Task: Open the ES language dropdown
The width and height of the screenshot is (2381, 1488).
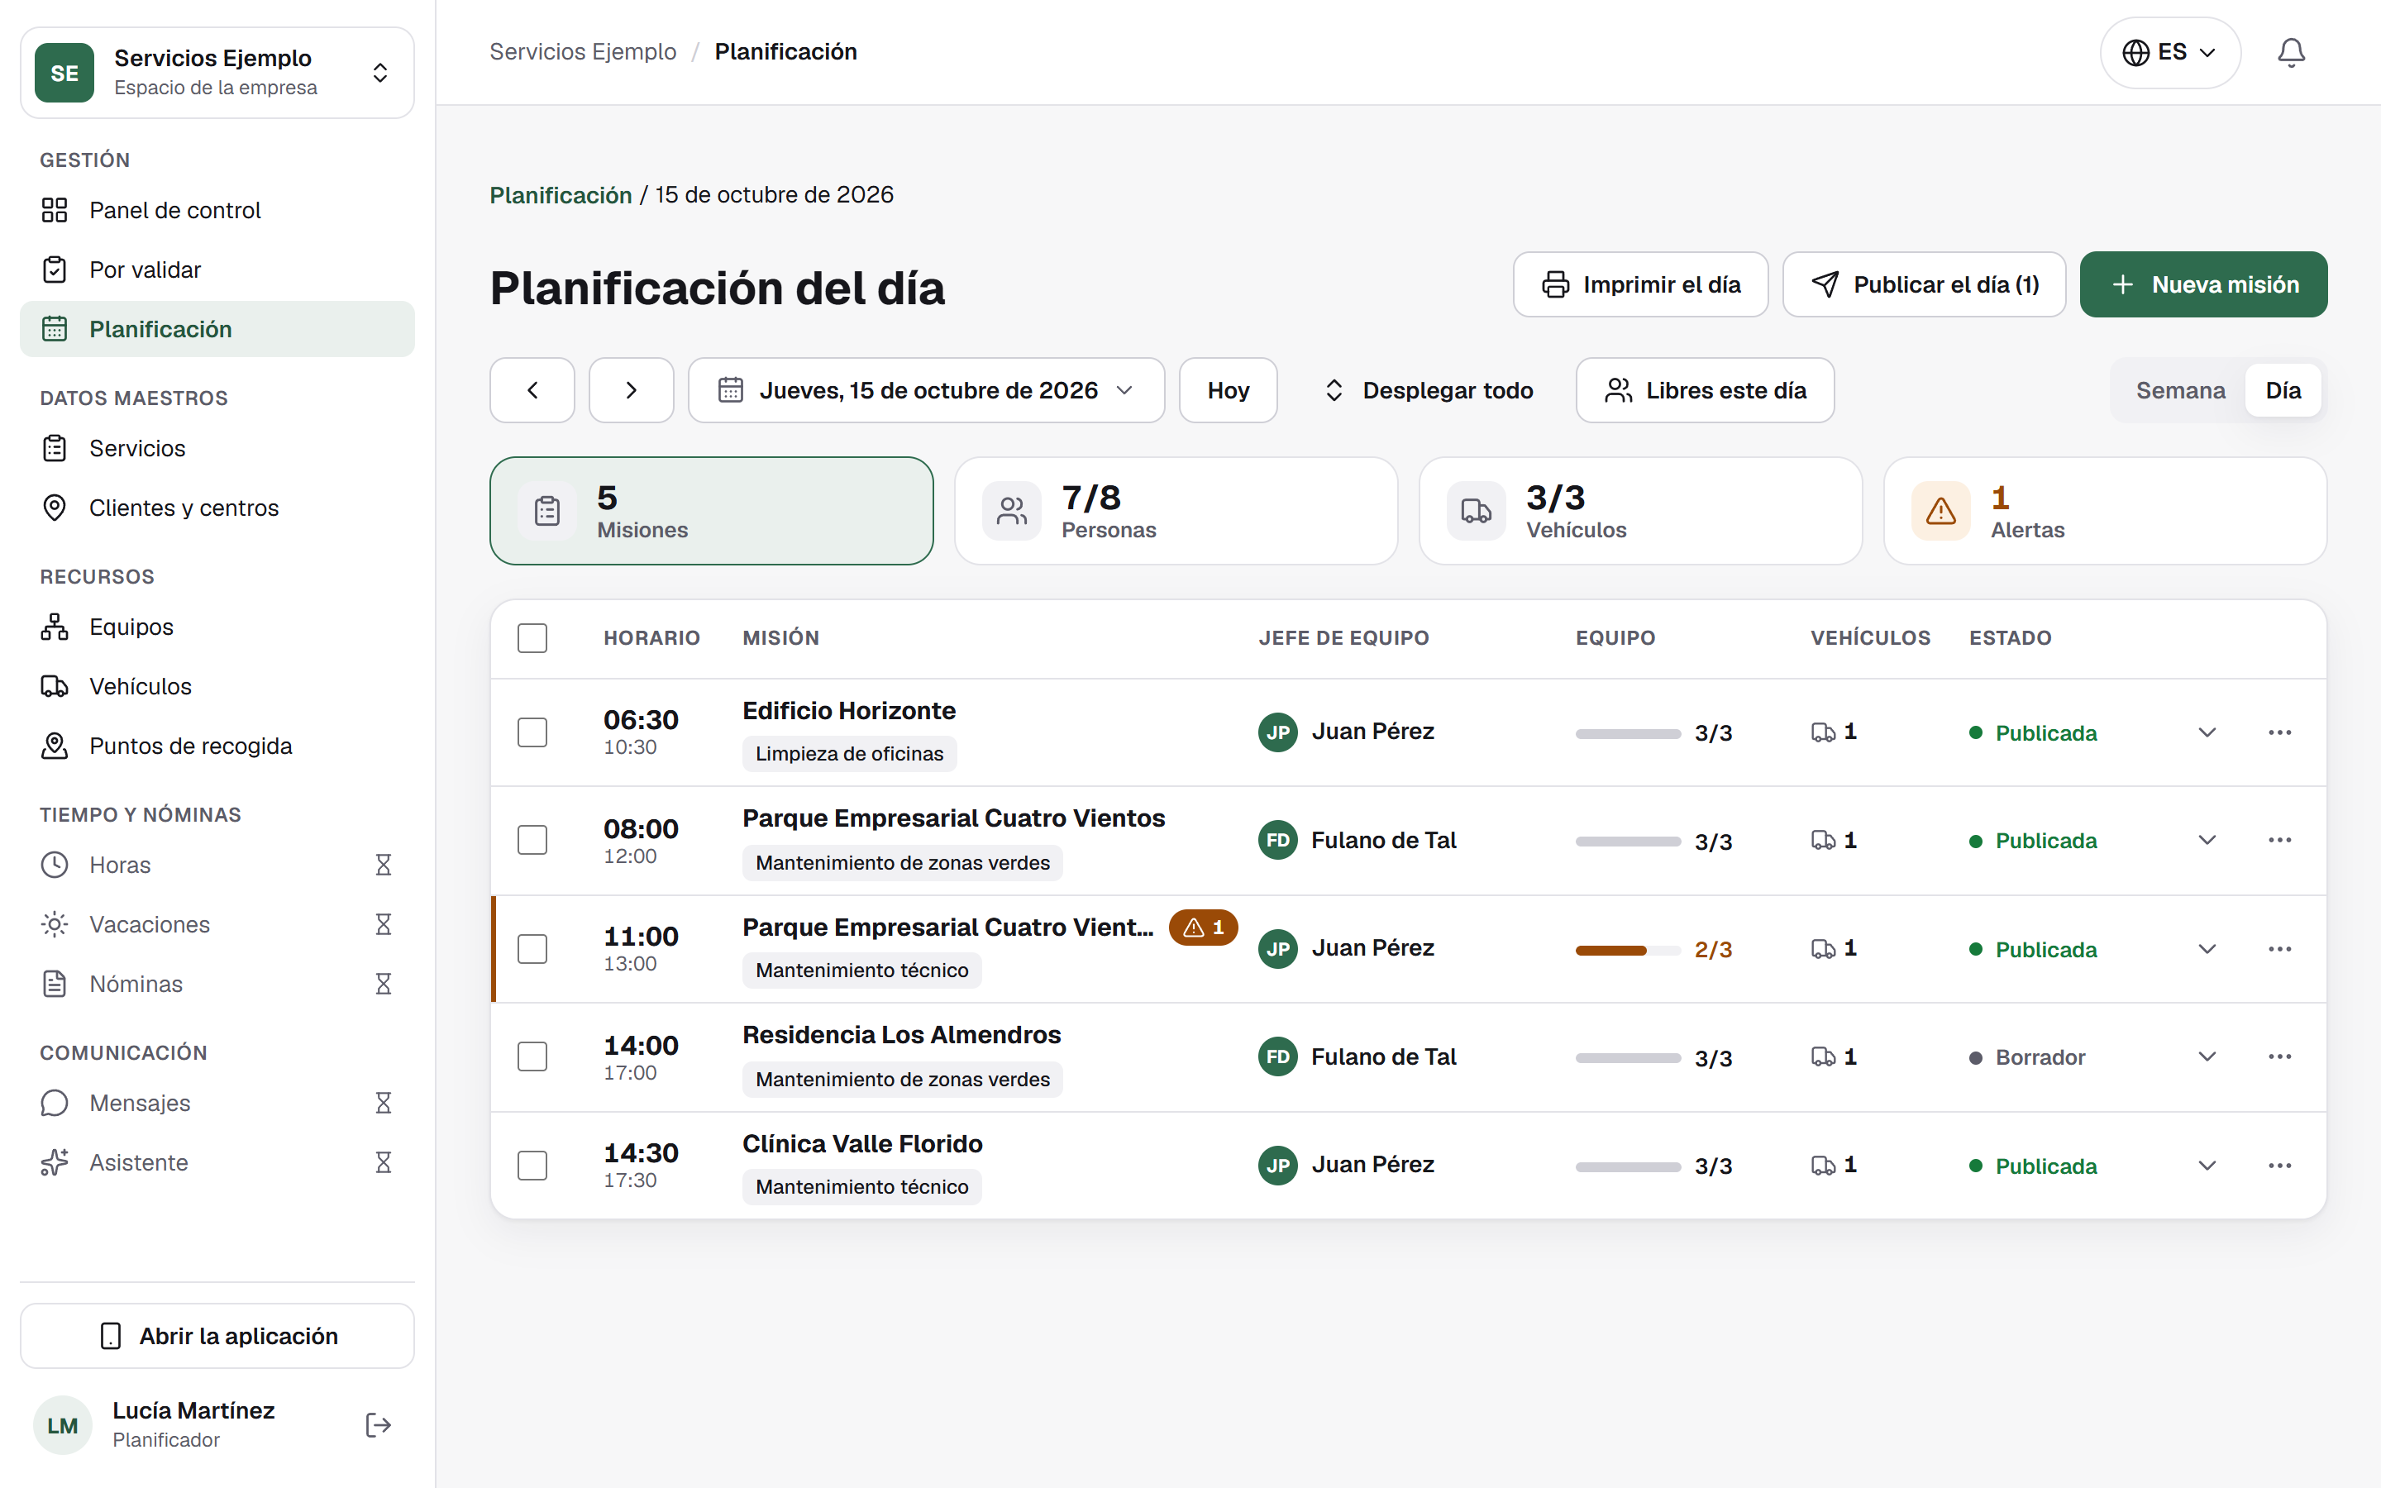Action: [x=2169, y=52]
